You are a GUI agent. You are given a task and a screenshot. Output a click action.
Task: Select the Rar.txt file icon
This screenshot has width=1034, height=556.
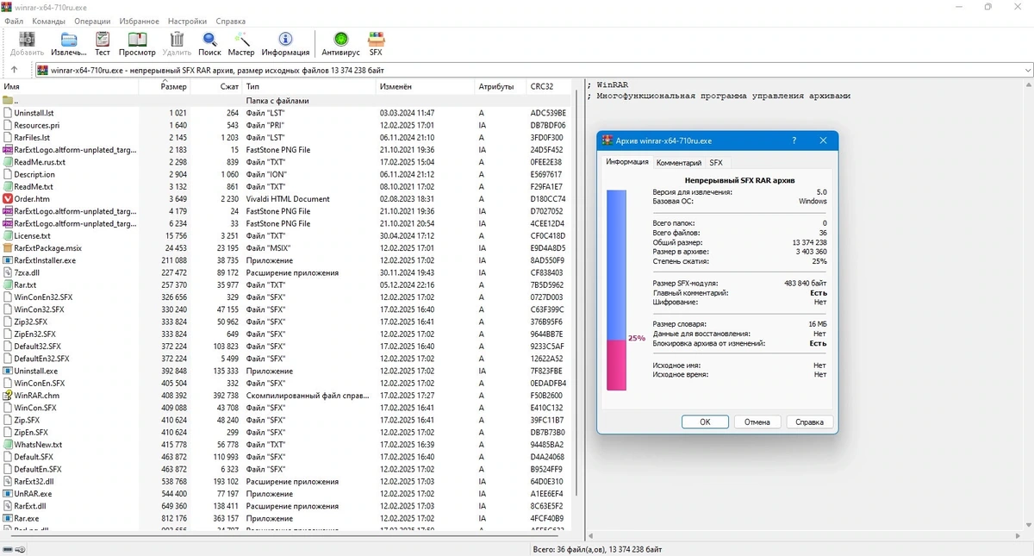pyautogui.click(x=8, y=285)
